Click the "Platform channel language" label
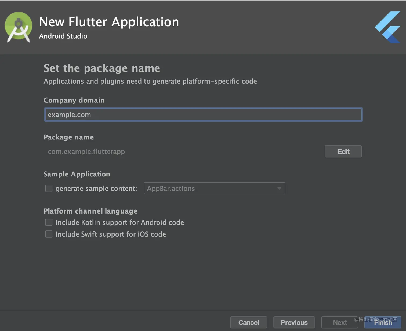 coord(90,211)
